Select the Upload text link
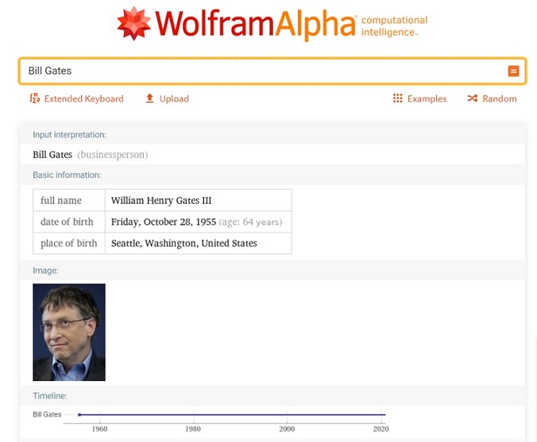Viewport: 537px width, 442px height. point(174,98)
